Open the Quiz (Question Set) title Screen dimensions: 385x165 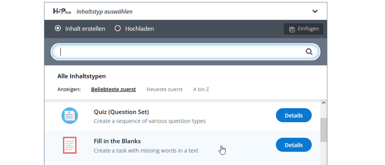(121, 112)
